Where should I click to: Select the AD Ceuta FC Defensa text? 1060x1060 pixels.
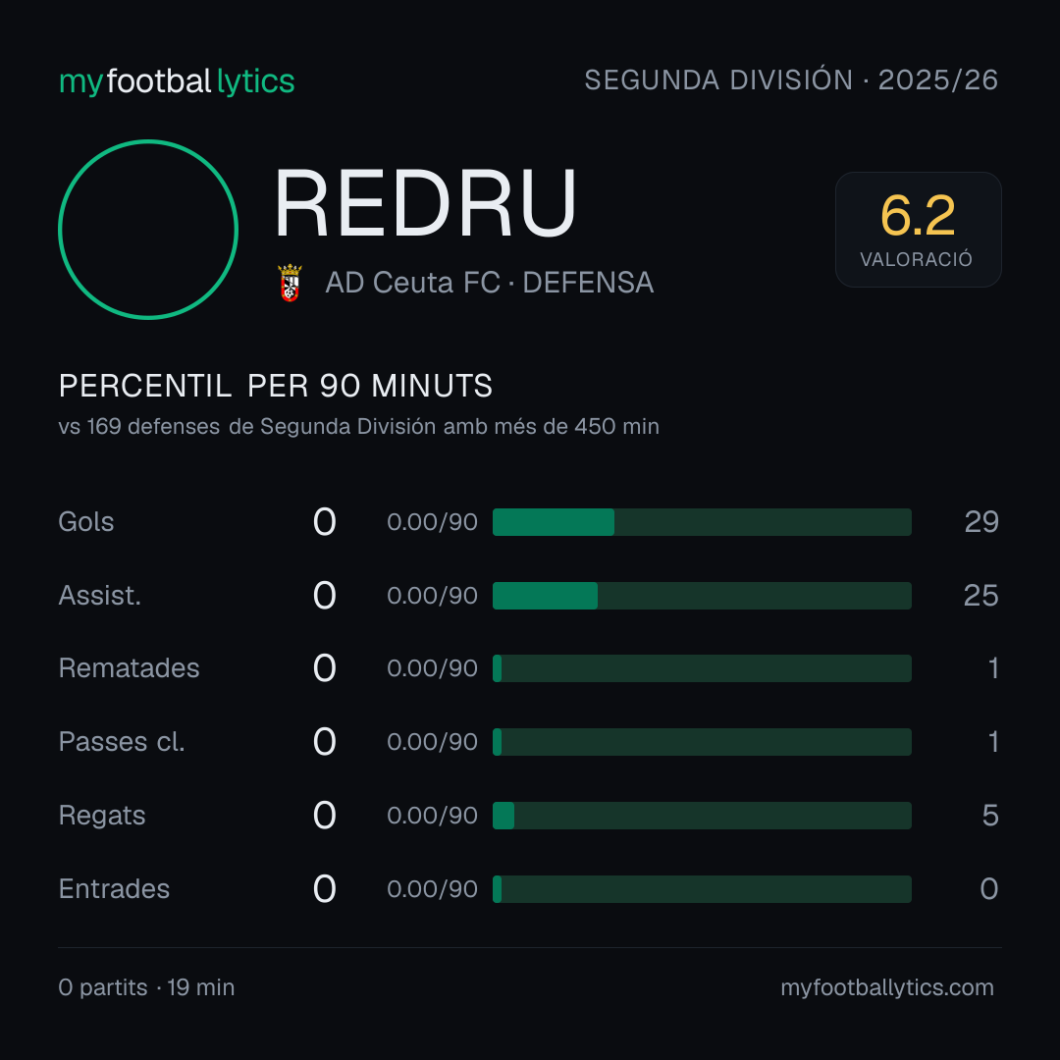coord(490,283)
